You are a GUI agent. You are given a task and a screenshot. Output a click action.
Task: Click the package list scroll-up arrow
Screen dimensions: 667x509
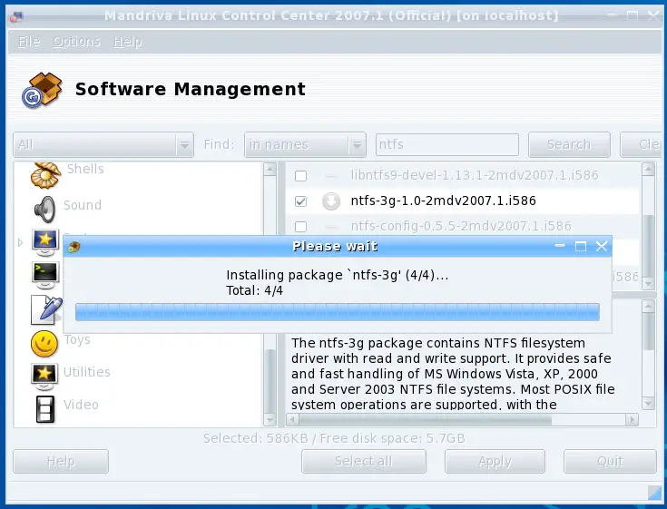point(648,170)
